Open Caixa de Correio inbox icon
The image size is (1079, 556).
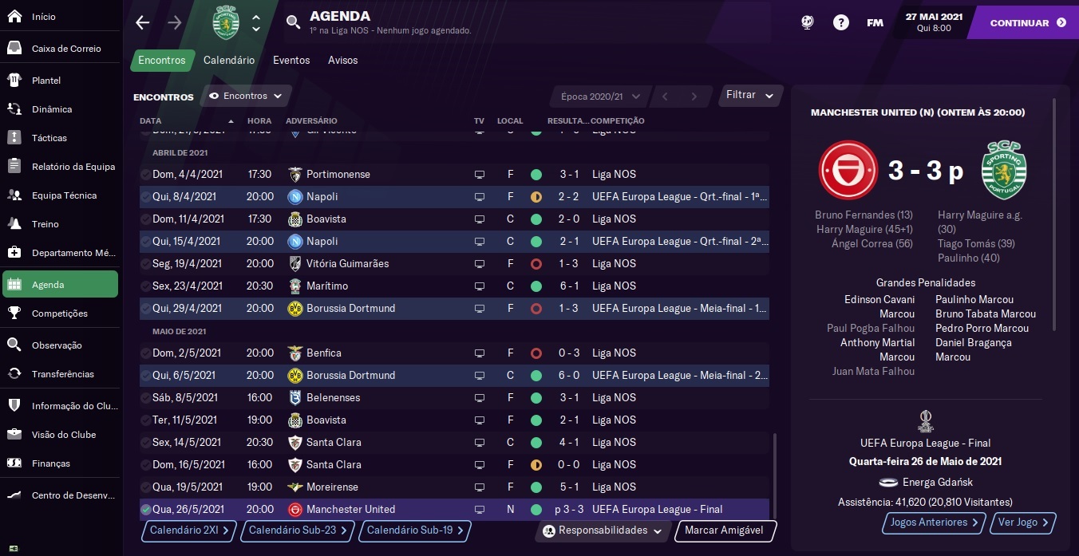(x=14, y=48)
